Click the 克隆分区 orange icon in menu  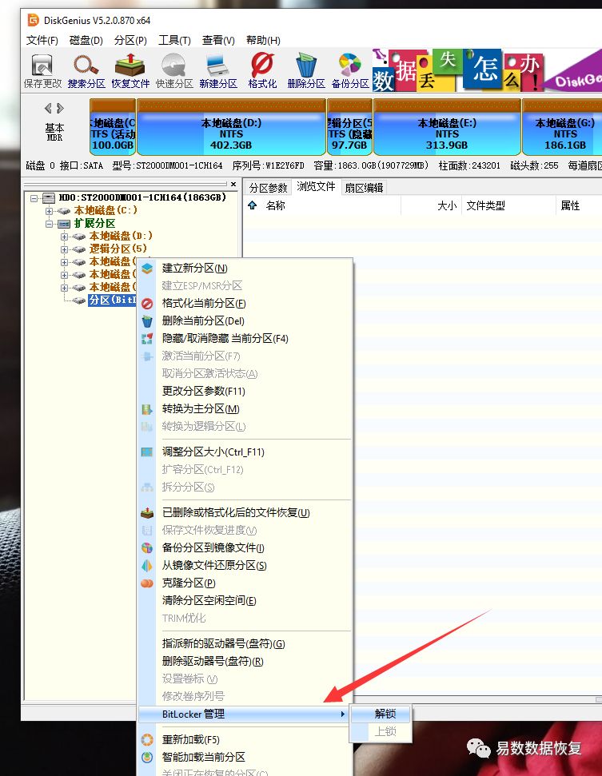tap(147, 583)
